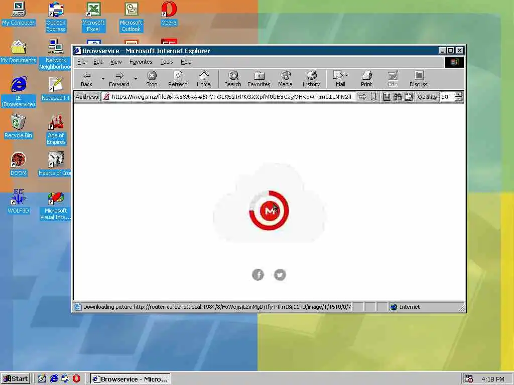Select the Outlook Express desktop icon

pos(56,17)
